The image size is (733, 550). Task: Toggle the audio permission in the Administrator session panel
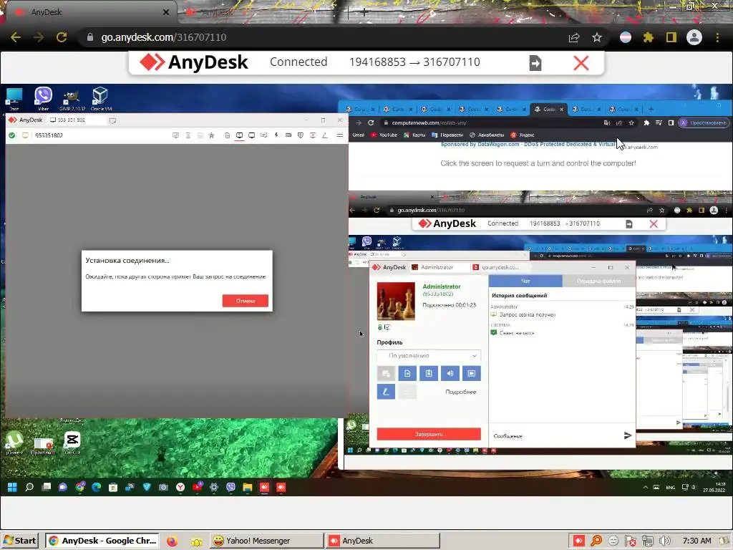click(450, 373)
